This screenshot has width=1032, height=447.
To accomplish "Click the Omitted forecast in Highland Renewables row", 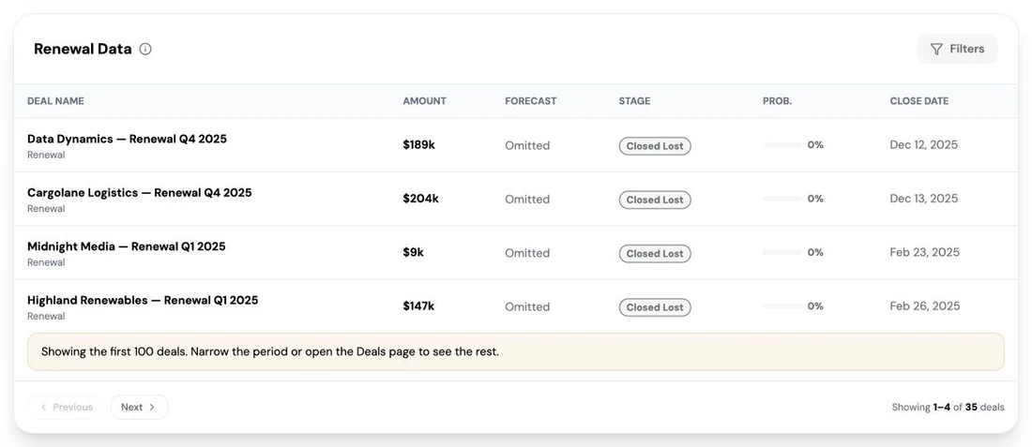I will (x=527, y=307).
